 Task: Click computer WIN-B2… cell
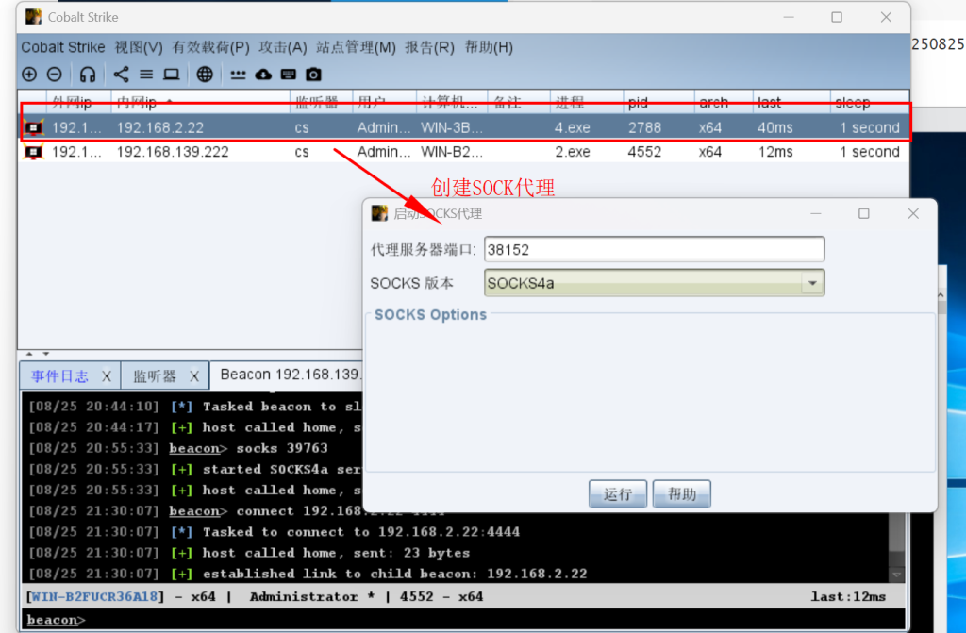click(452, 152)
